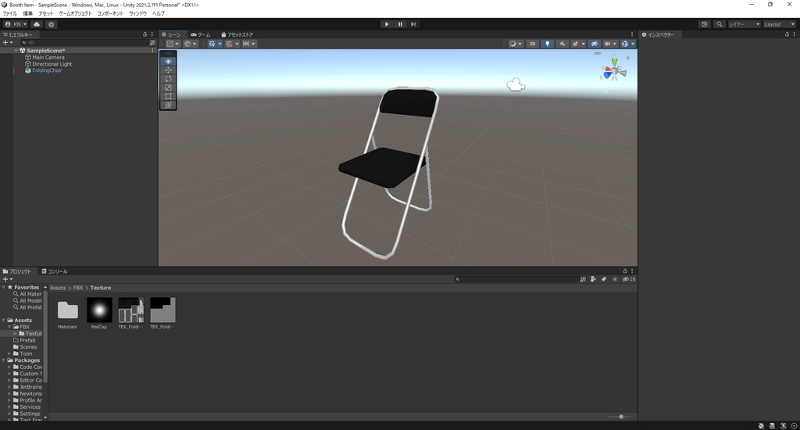This screenshot has height=430, width=800.
Task: Toggle Project panel lock
Action: [x=625, y=271]
